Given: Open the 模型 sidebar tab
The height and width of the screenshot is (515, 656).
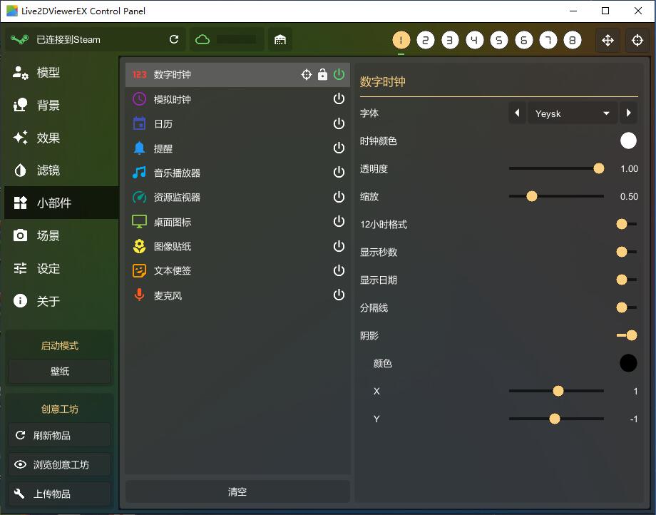Looking at the screenshot, I should (61, 72).
